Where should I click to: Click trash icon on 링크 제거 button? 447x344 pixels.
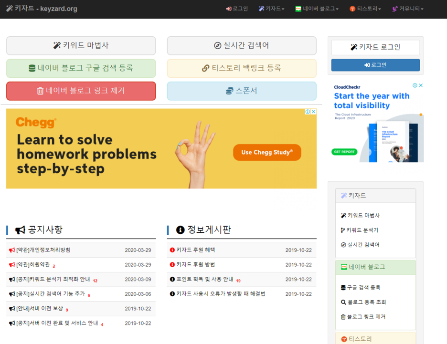pyautogui.click(x=40, y=91)
